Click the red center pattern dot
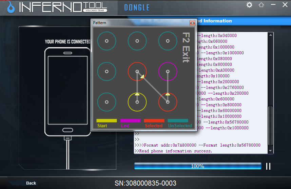 pyautogui.click(x=137, y=72)
